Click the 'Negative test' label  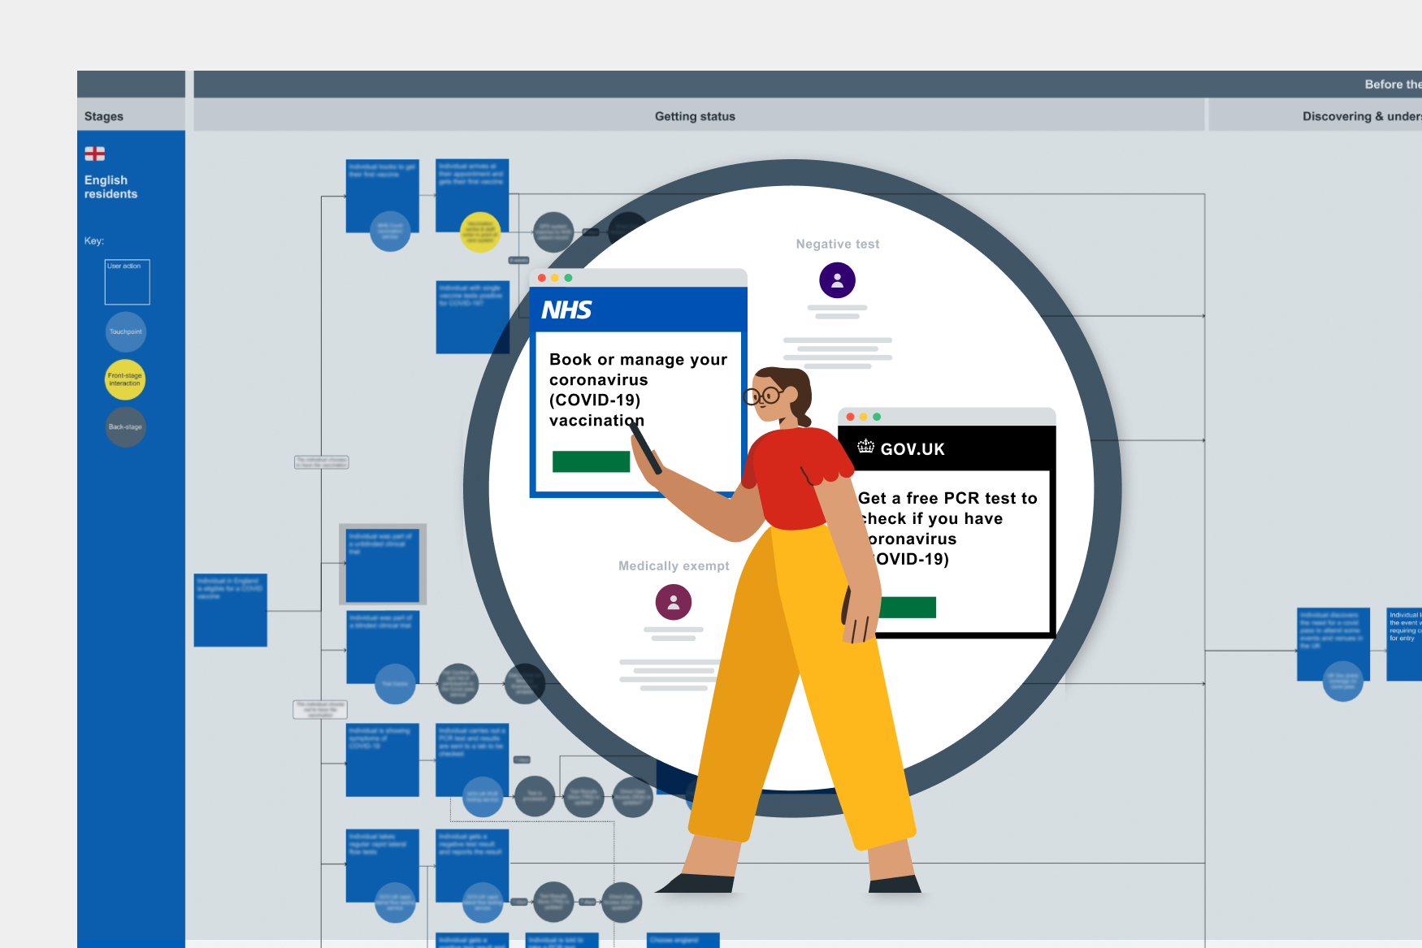[838, 244]
